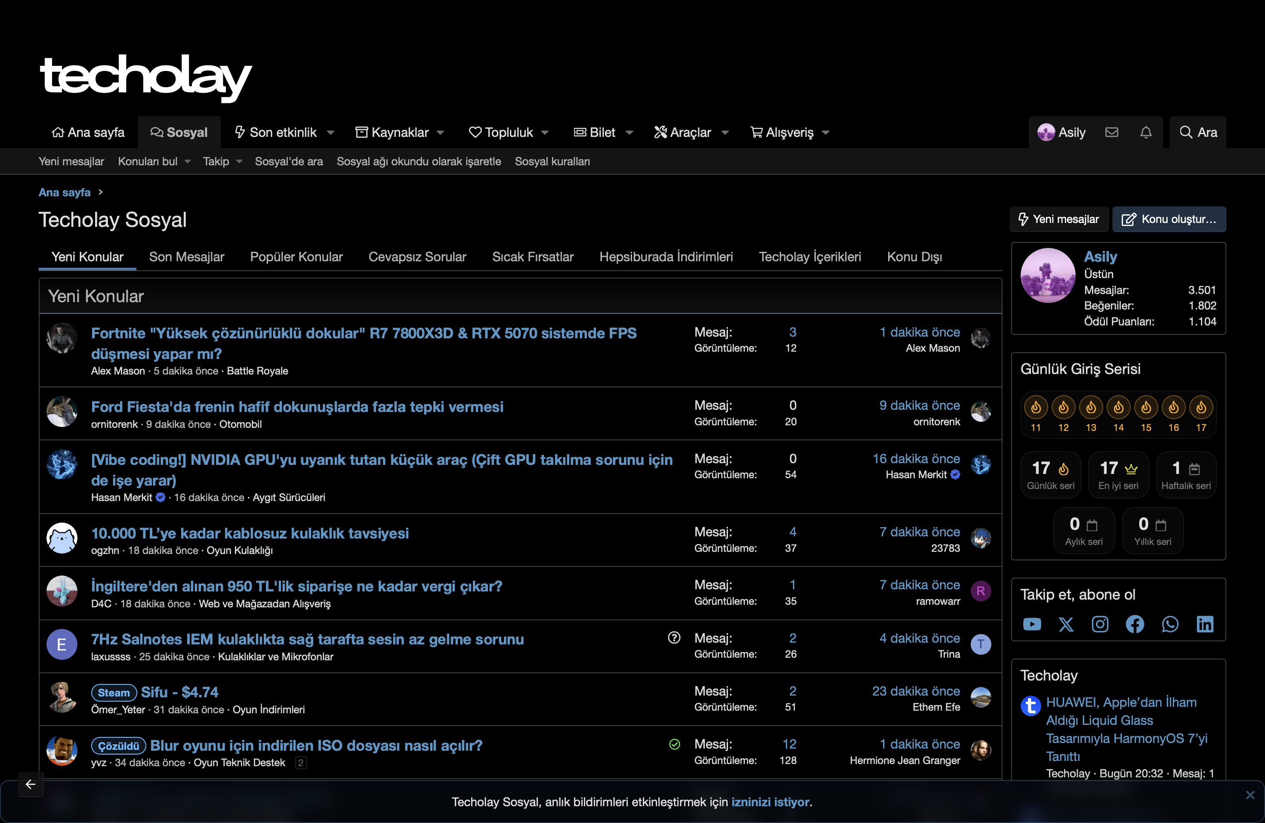
Task: Expand the Alışveriş dropdown arrow
Action: coord(825,133)
